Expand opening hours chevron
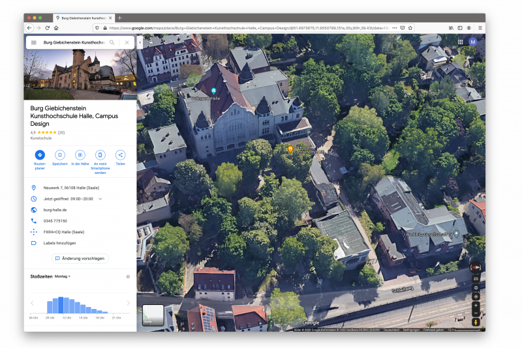Viewport: 522px width, 348px height. point(100,199)
